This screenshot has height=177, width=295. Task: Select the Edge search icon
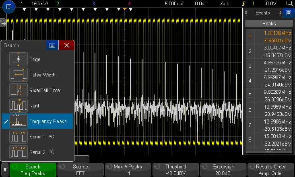(x=19, y=59)
